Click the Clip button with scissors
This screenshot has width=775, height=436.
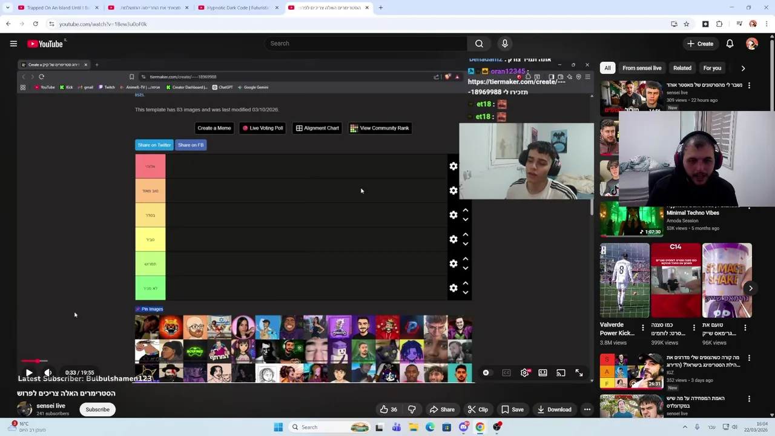[x=478, y=409]
